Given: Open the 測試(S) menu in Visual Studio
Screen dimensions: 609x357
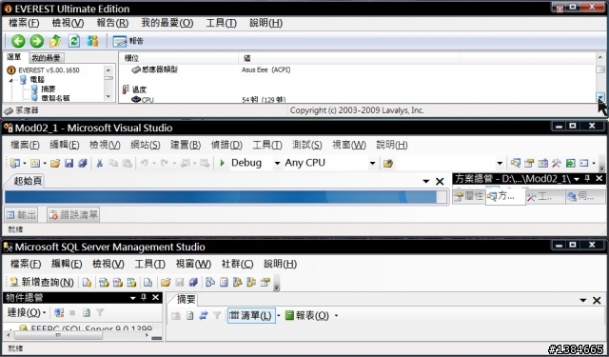Looking at the screenshot, I should pos(307,145).
